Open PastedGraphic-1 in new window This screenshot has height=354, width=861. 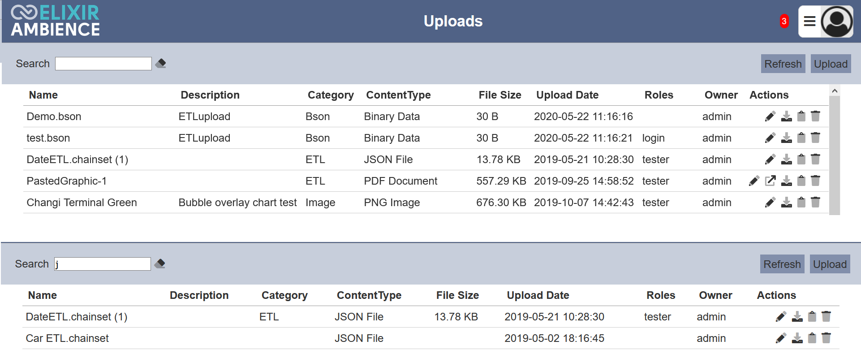tap(771, 181)
